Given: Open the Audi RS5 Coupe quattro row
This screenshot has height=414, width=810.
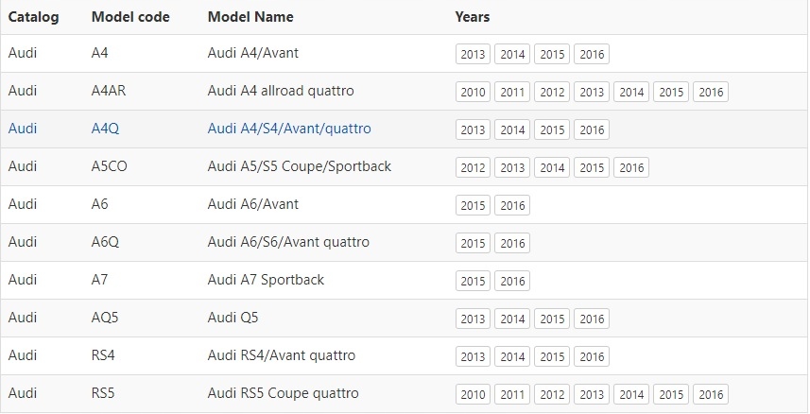Looking at the screenshot, I should 283,393.
